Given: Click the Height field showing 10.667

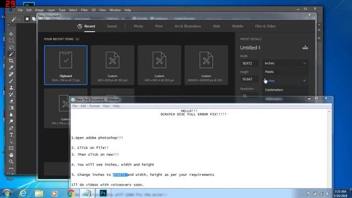Looking at the screenshot, I should click(249, 79).
